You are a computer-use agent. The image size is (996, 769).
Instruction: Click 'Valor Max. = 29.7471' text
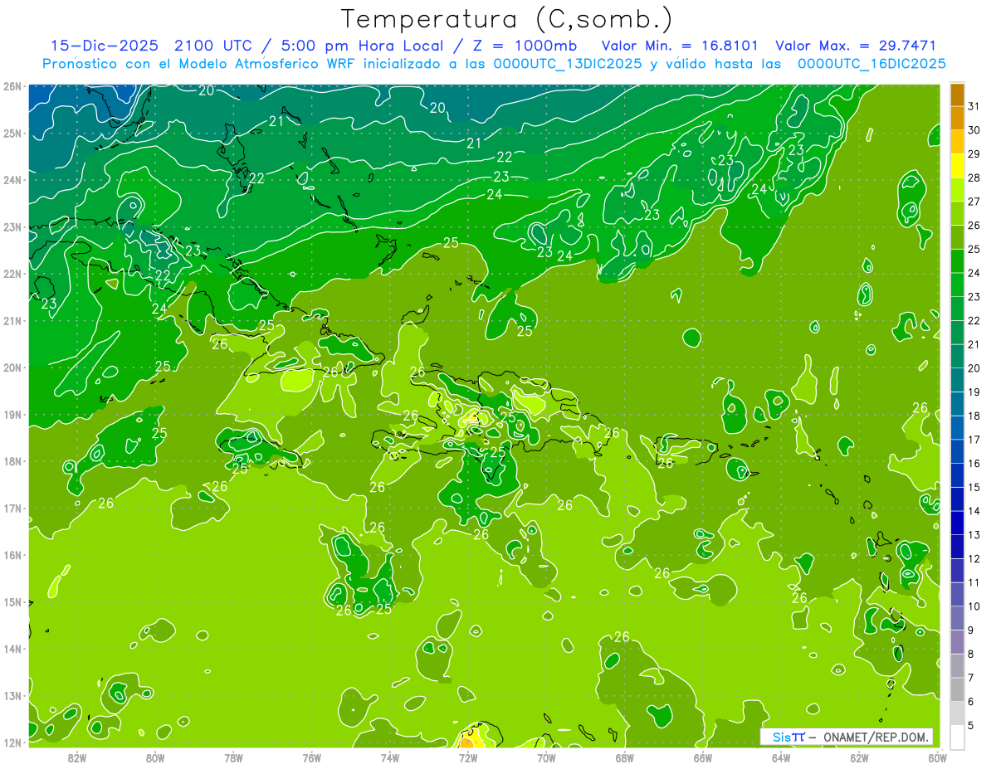(856, 46)
